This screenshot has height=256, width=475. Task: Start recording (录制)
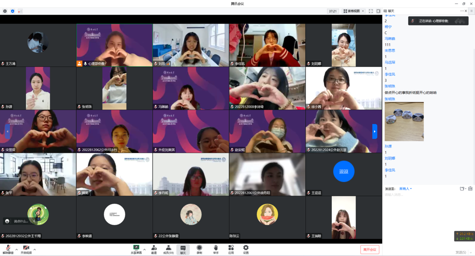199,249
